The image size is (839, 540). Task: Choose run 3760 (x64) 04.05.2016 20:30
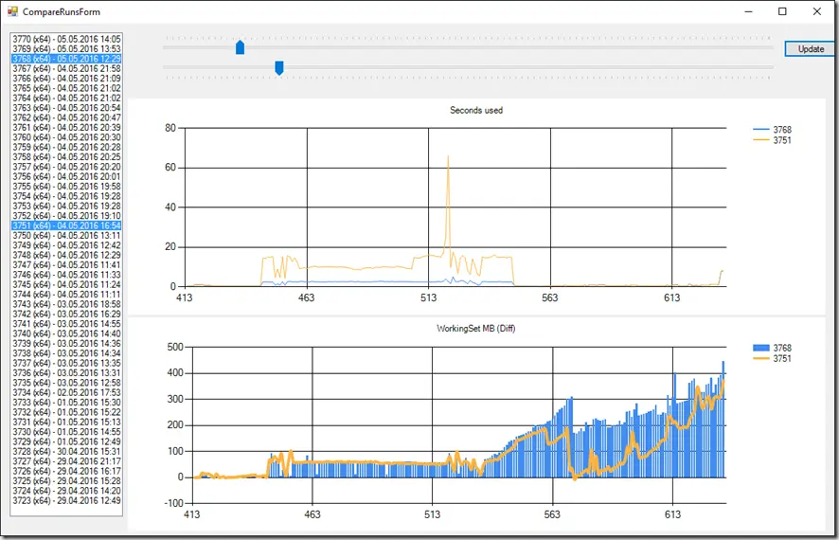coord(66,137)
